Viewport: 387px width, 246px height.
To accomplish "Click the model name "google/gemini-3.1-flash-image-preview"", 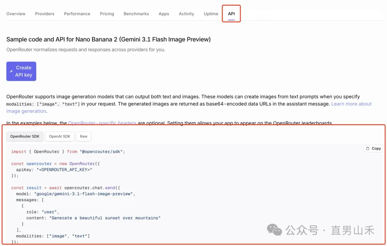I will click(x=83, y=194).
